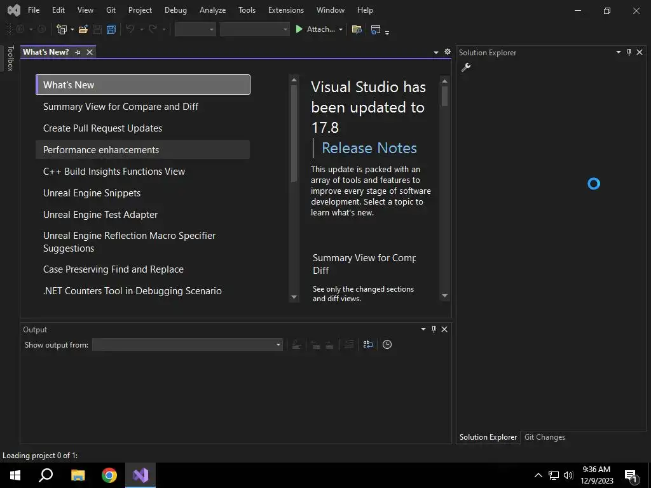The image size is (651, 488).
Task: Open the Extensions menu
Action: coord(286,10)
